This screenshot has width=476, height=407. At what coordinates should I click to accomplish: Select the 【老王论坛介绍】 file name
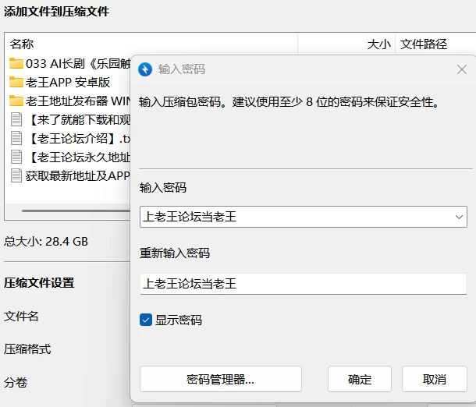(80, 139)
